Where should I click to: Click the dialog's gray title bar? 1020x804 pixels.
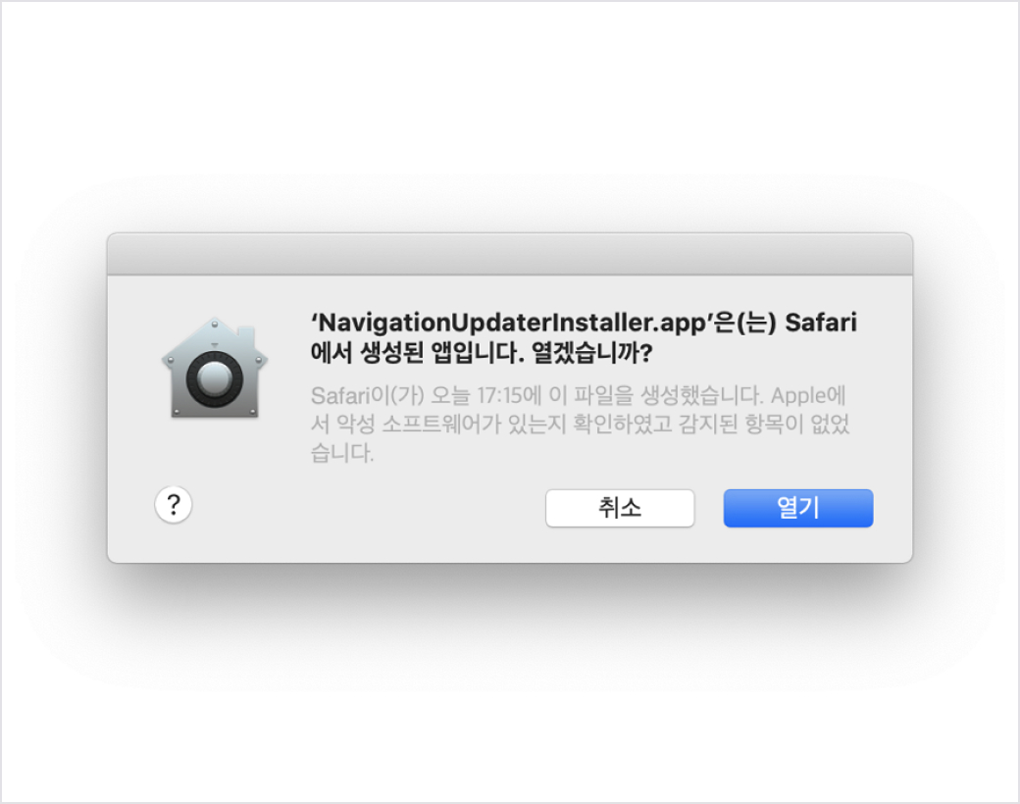coord(510,254)
